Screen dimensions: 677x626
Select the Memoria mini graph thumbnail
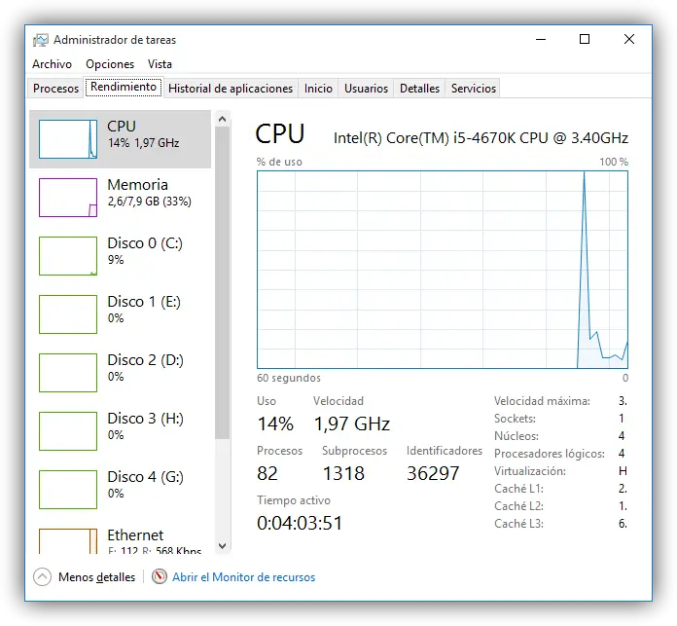(x=68, y=198)
